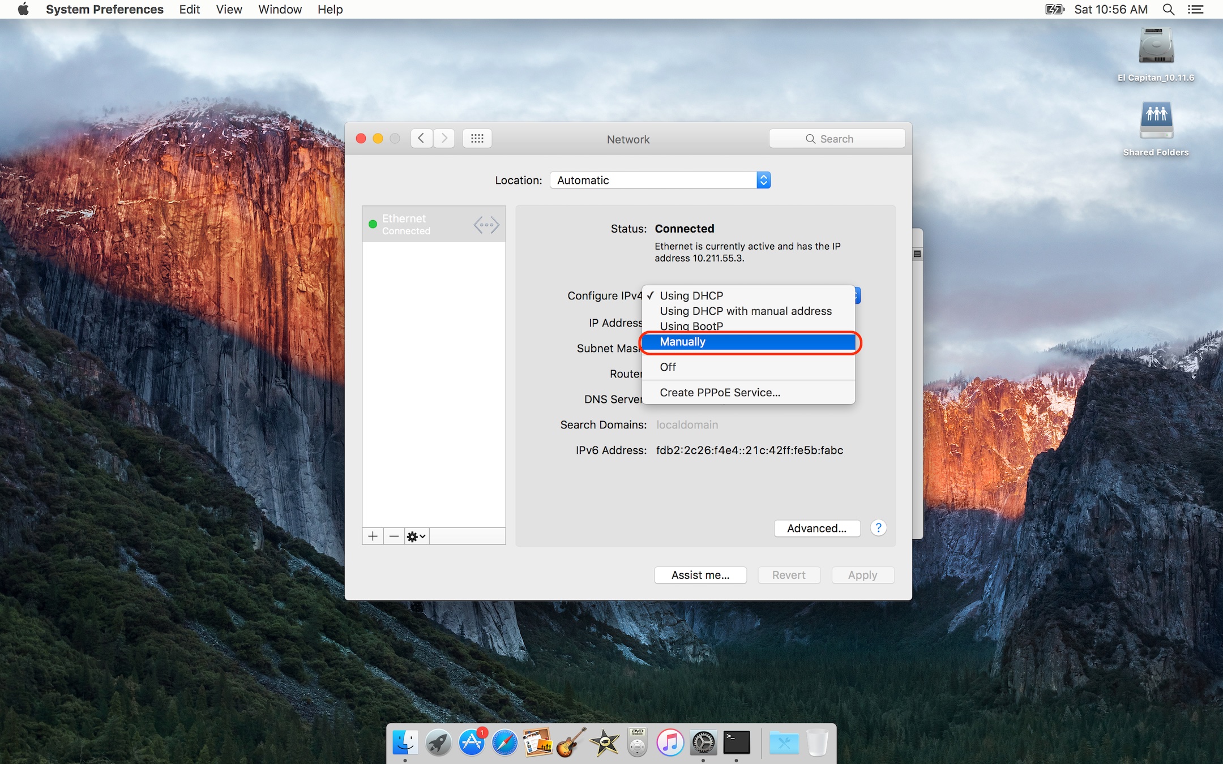1223x764 pixels.
Task: Choose Using BootP option
Action: click(x=749, y=326)
